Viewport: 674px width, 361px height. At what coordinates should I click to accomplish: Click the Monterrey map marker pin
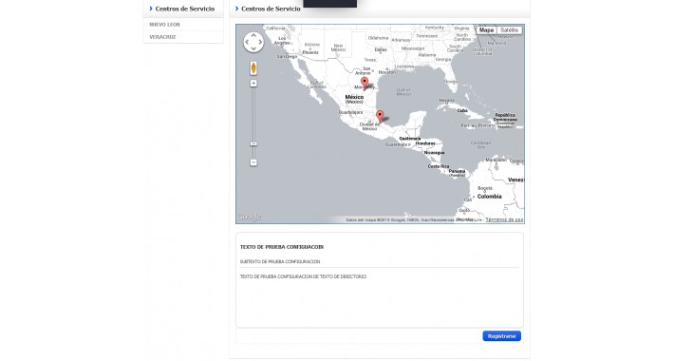365,83
